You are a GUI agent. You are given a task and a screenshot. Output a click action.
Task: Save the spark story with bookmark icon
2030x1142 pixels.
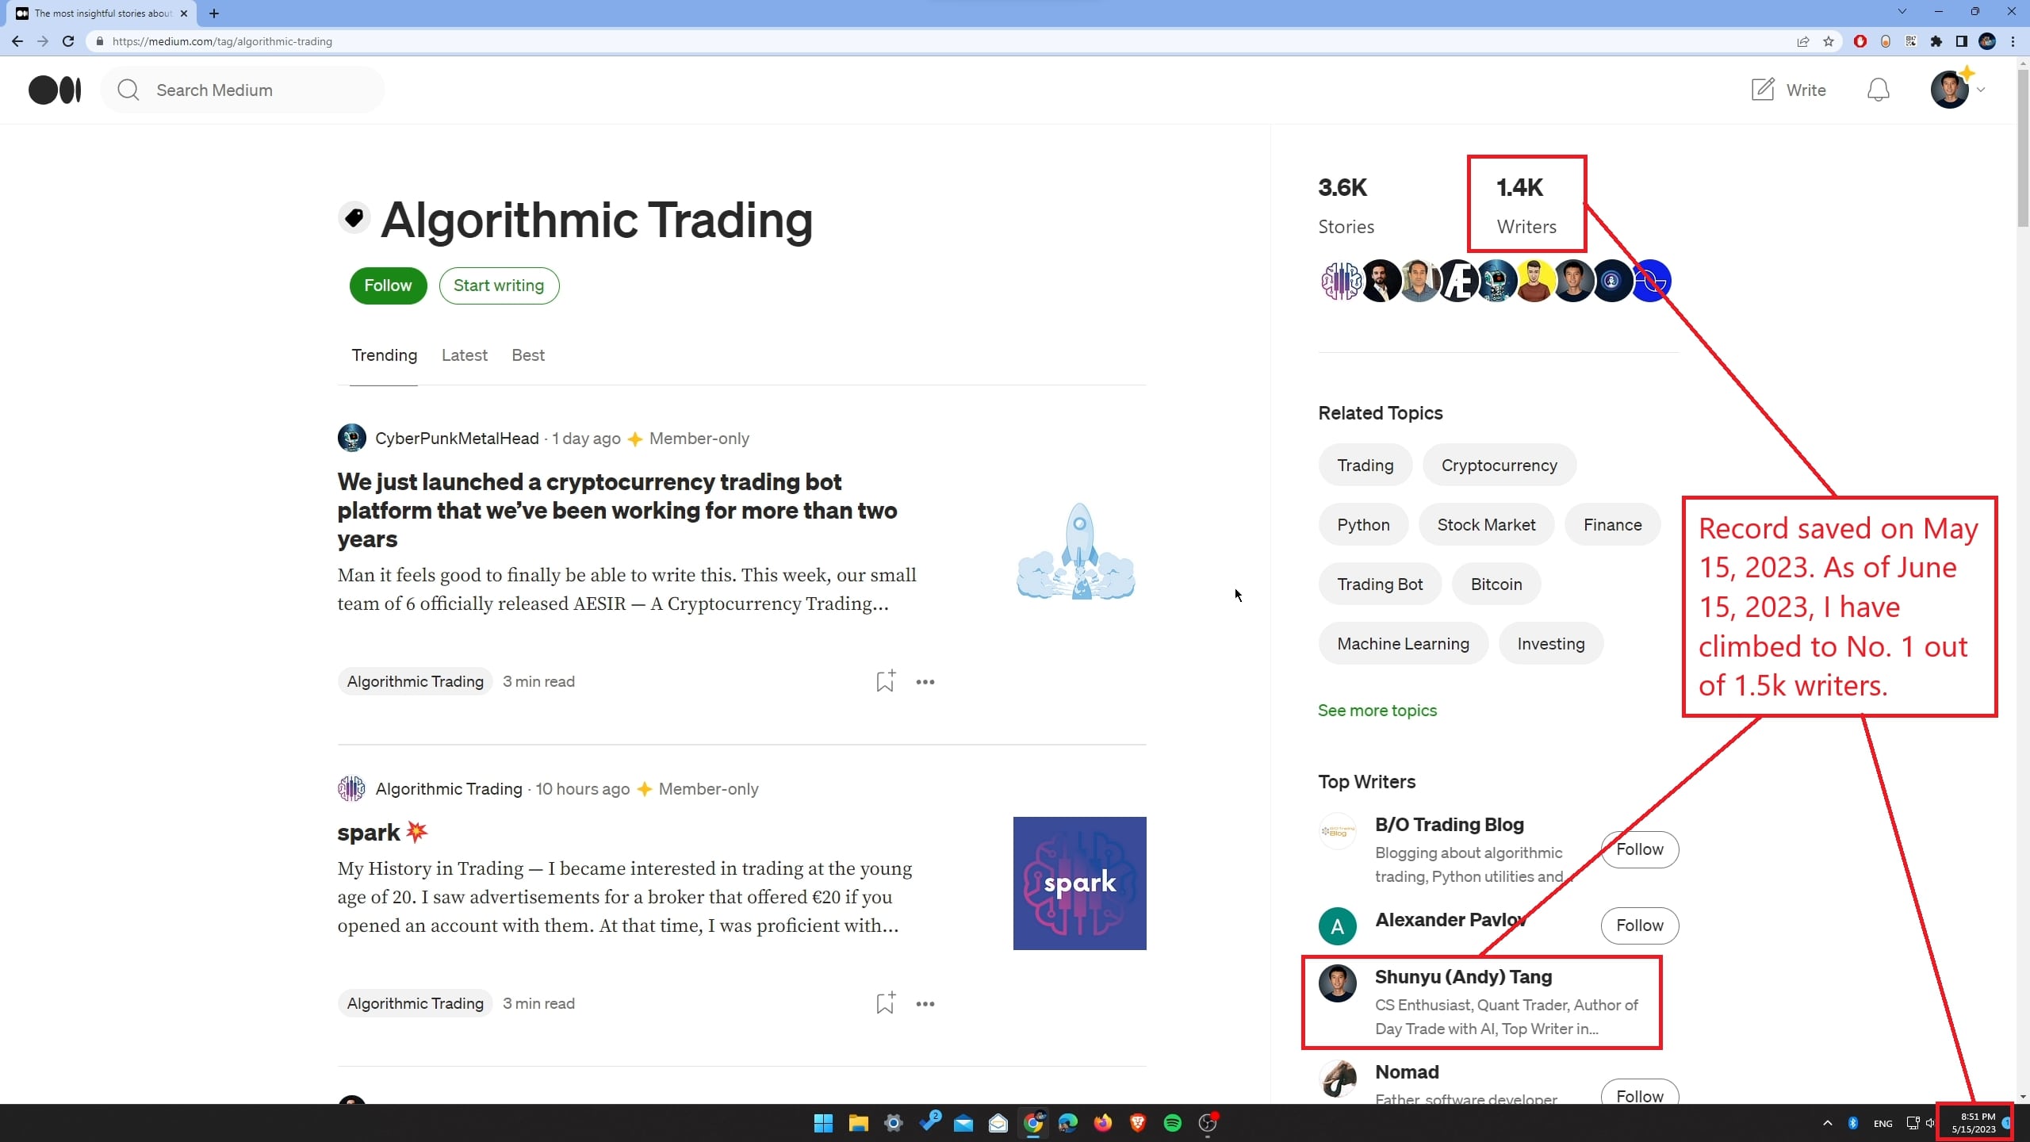coord(885,1003)
